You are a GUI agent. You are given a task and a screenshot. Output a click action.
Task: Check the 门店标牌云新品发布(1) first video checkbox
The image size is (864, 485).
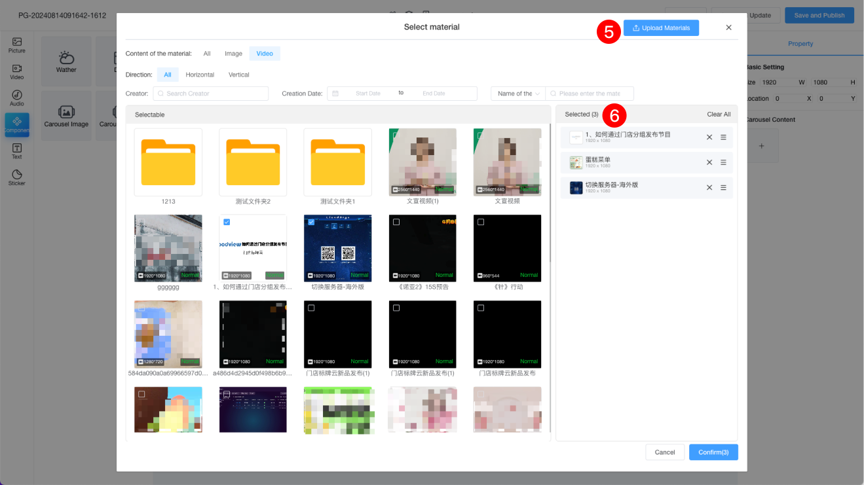pos(311,308)
